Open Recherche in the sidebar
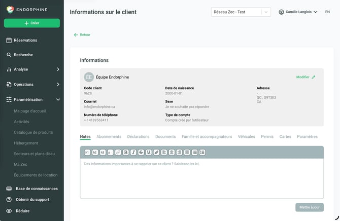The width and height of the screenshot is (340, 221). (x=23, y=55)
